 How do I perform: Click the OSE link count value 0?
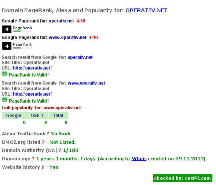(x=46, y=122)
